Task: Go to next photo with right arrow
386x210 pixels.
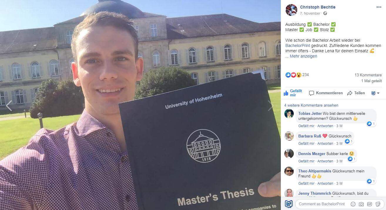Action: (x=271, y=106)
